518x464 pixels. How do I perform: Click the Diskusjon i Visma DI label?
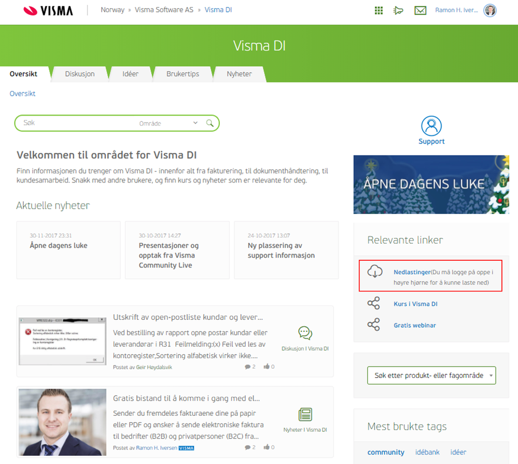pyautogui.click(x=305, y=348)
